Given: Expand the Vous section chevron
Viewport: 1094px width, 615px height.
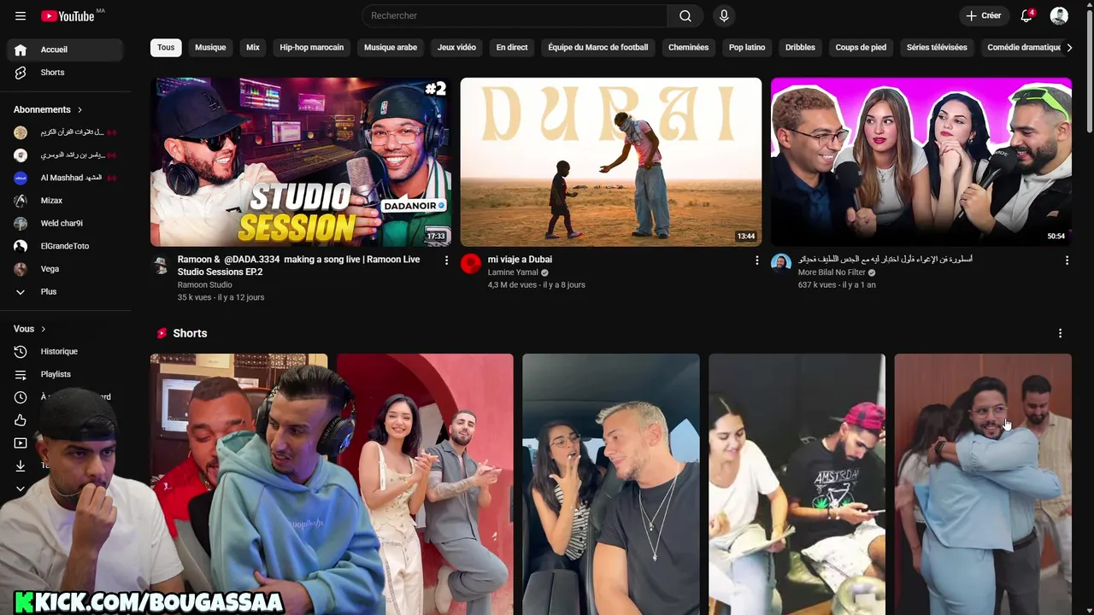Looking at the screenshot, I should tap(44, 329).
